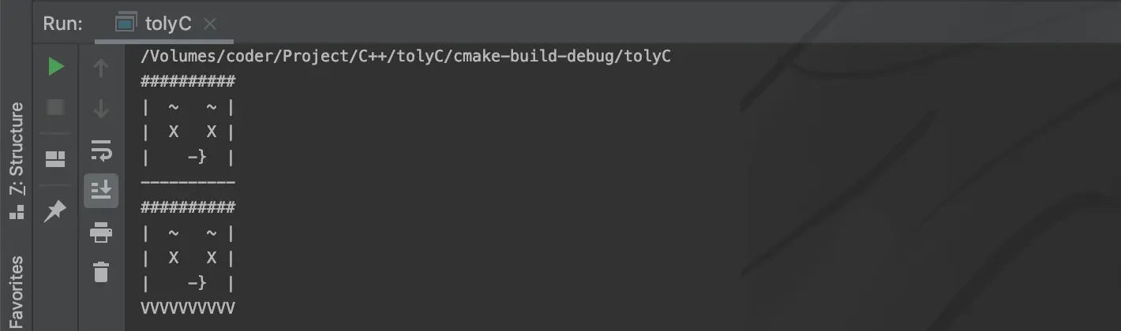The image size is (1121, 331).
Task: Close the tolyC tab
Action: [209, 24]
